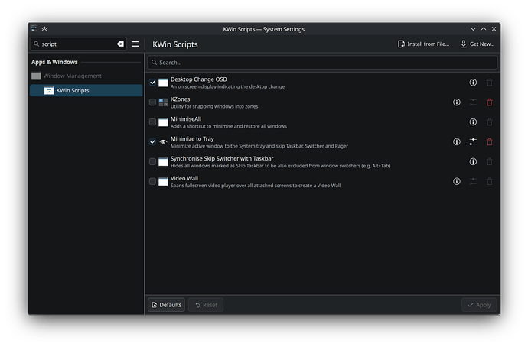
Task: Click the Defaults button
Action: [x=166, y=305]
